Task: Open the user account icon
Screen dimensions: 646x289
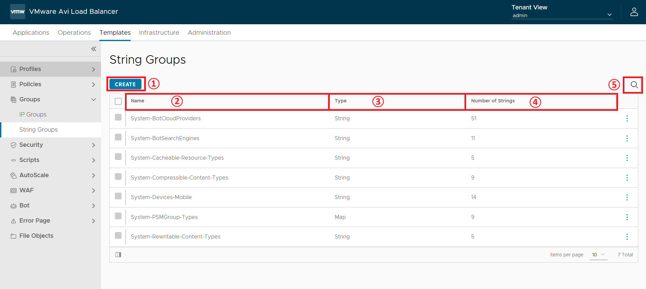Action: click(x=634, y=12)
